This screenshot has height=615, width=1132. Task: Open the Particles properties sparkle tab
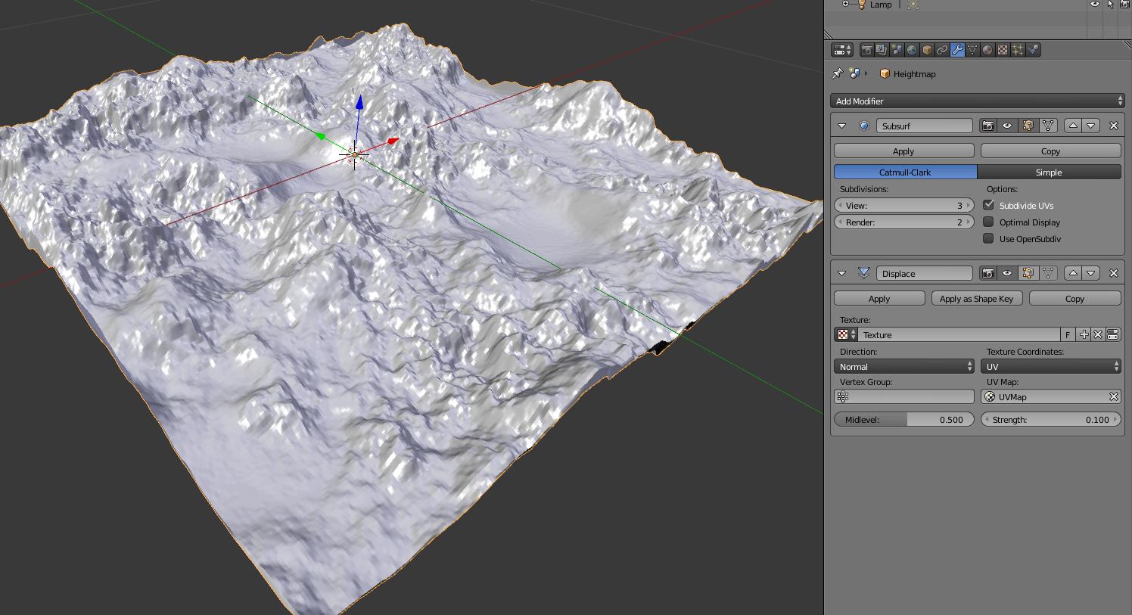click(x=1018, y=50)
